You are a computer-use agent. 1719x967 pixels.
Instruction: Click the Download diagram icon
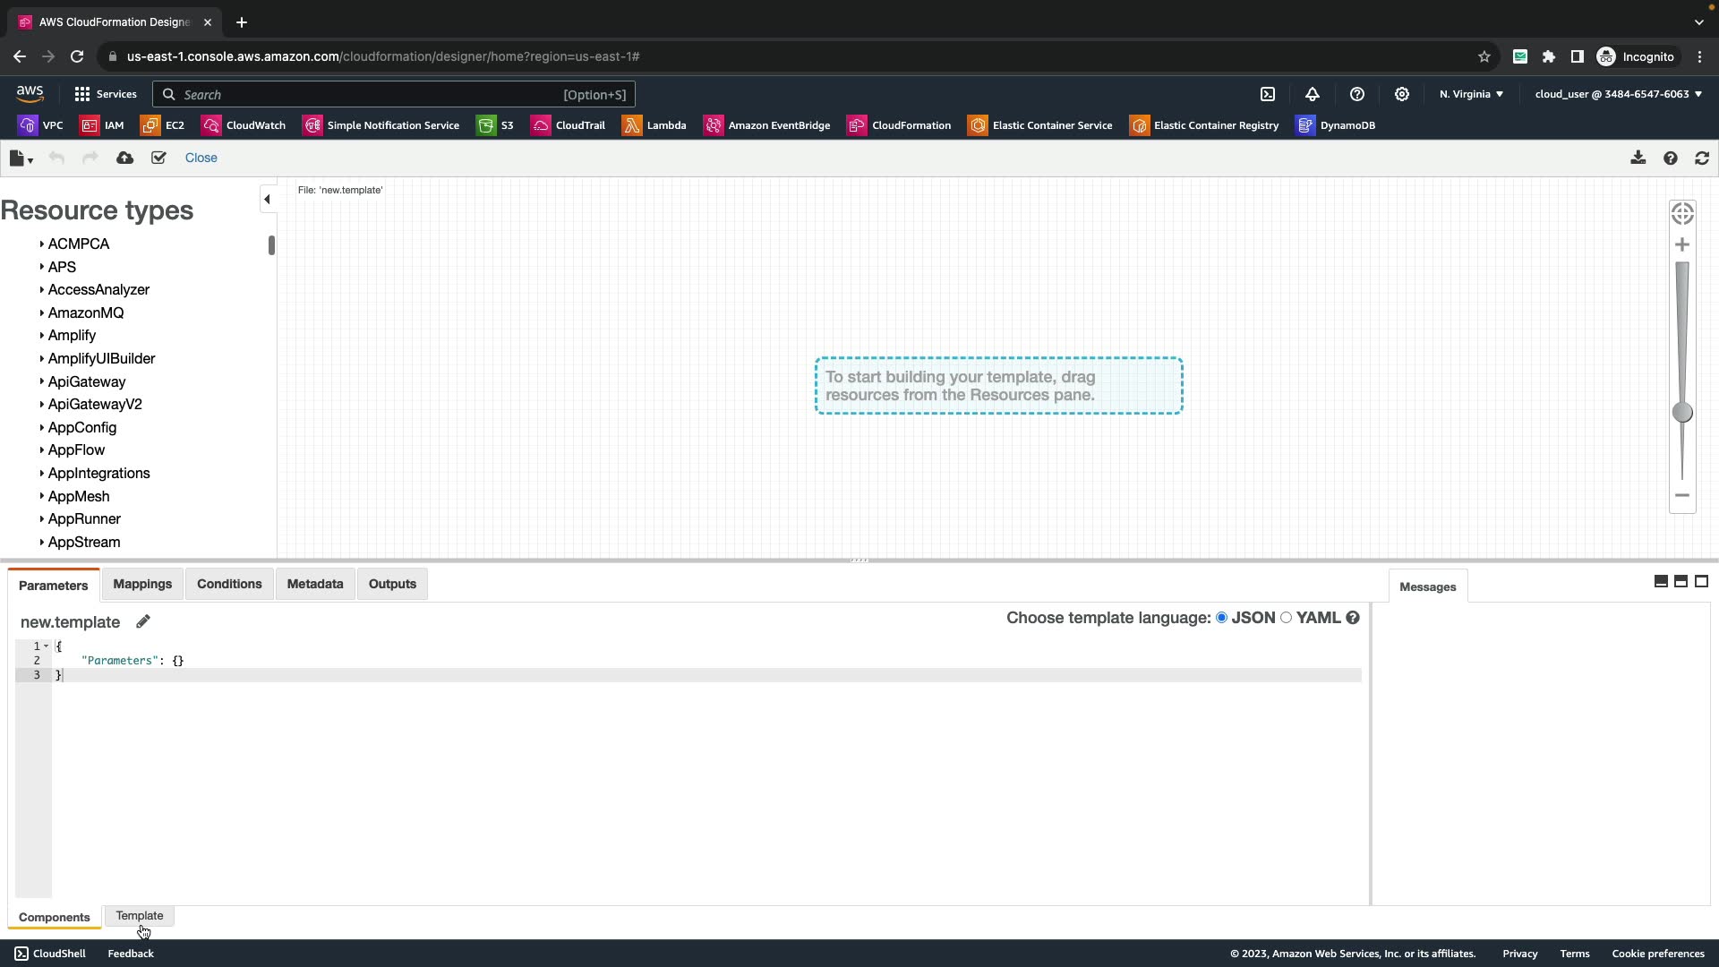pyautogui.click(x=1638, y=158)
